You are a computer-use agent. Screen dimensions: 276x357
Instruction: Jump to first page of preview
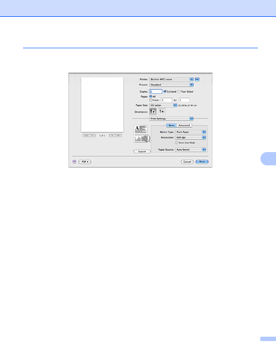(x=86, y=136)
